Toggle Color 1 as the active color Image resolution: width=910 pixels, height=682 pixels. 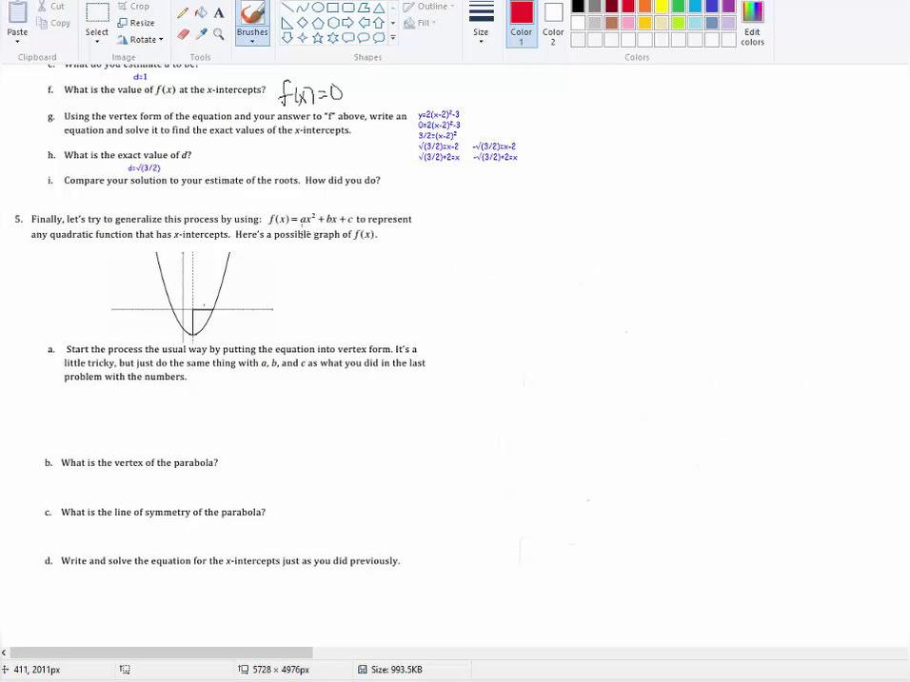[x=521, y=23]
